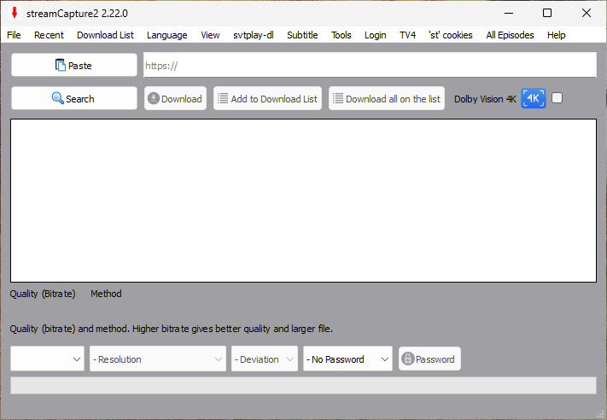This screenshot has width=607, height=420.
Task: Click the streamCapture2 red arrow app icon
Action: point(15,13)
